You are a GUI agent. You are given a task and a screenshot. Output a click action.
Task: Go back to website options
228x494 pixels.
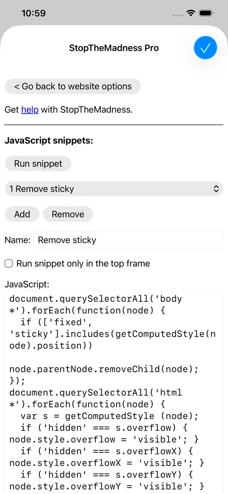coord(73,86)
